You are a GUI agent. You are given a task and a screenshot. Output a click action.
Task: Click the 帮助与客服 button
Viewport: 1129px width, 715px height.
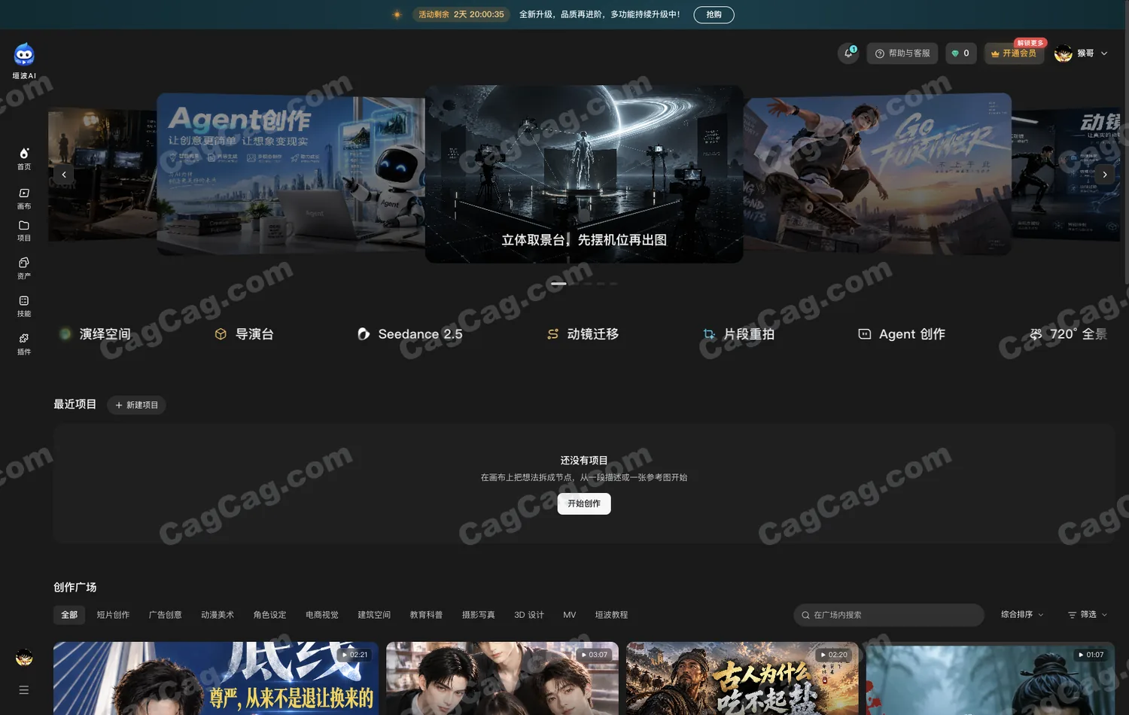(x=902, y=53)
